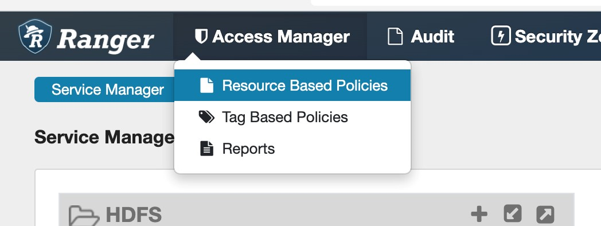Click the Ranger shield logo icon
This screenshot has width=601, height=226.
(x=35, y=36)
